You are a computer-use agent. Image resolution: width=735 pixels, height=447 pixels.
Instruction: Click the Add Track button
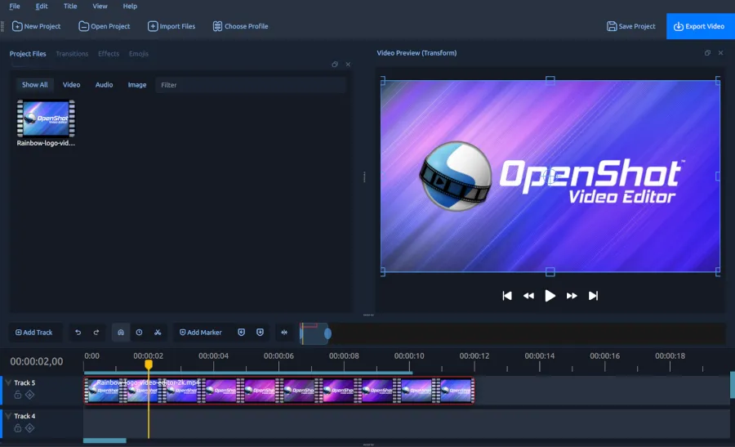click(34, 333)
